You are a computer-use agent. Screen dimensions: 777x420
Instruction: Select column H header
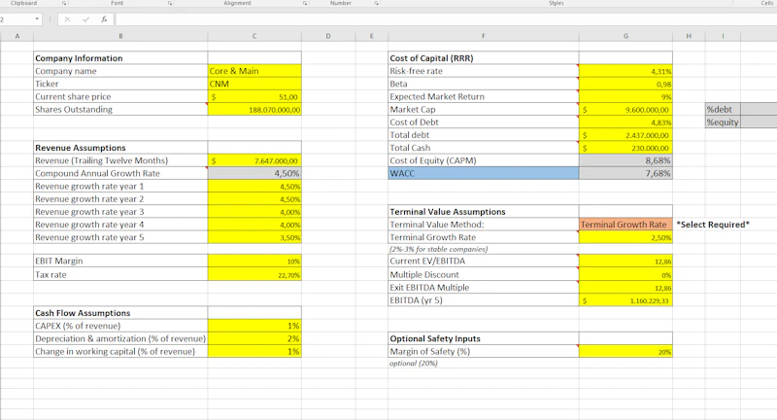point(689,36)
